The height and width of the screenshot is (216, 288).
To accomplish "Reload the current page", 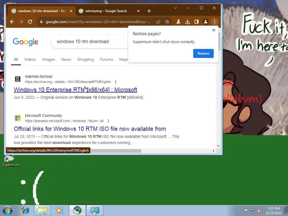I will click(x=30, y=22).
